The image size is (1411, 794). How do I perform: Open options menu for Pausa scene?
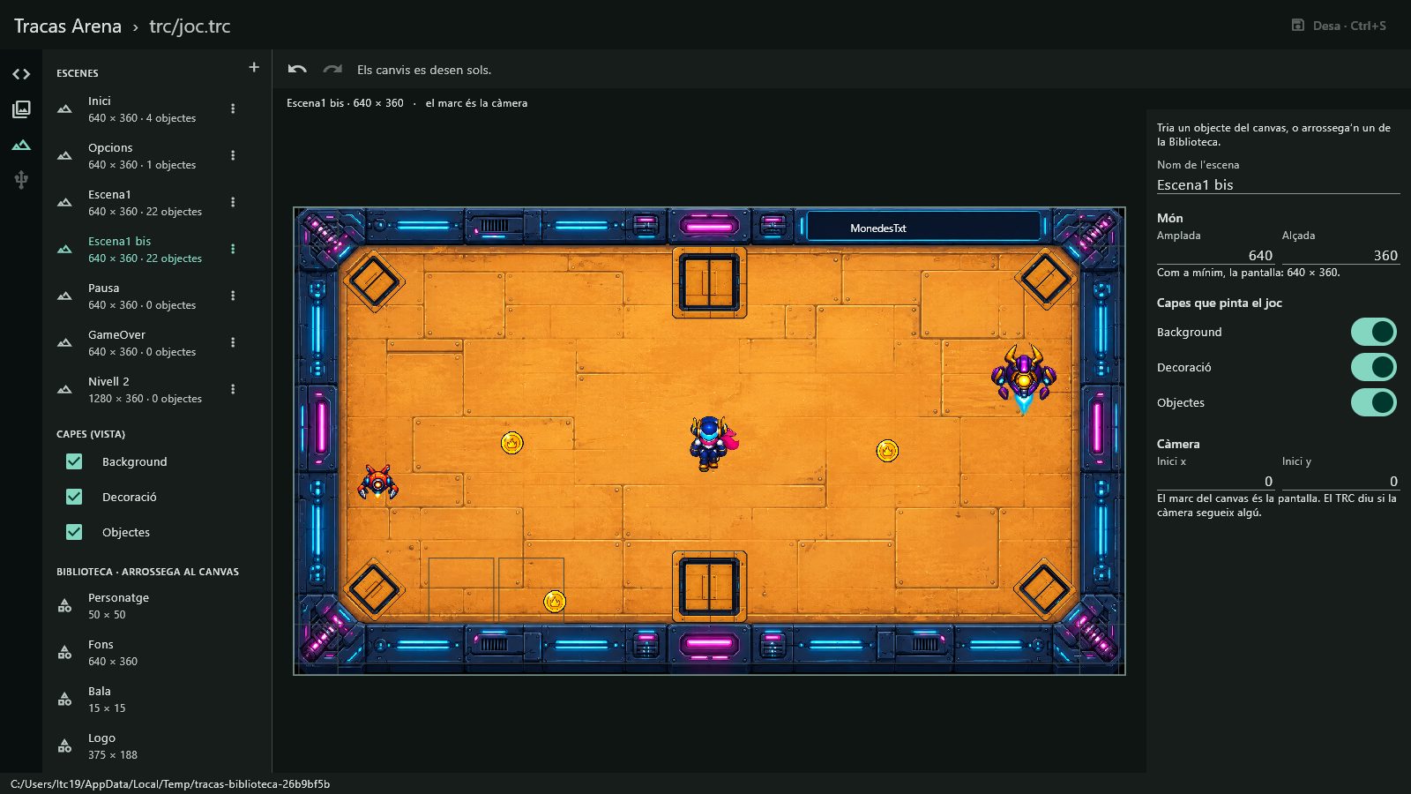[233, 296]
